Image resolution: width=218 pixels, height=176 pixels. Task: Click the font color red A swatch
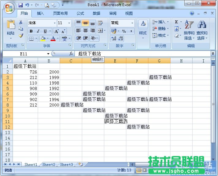pyautogui.click(x=53, y=39)
